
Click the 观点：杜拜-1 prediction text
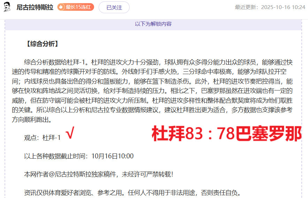tap(43, 138)
